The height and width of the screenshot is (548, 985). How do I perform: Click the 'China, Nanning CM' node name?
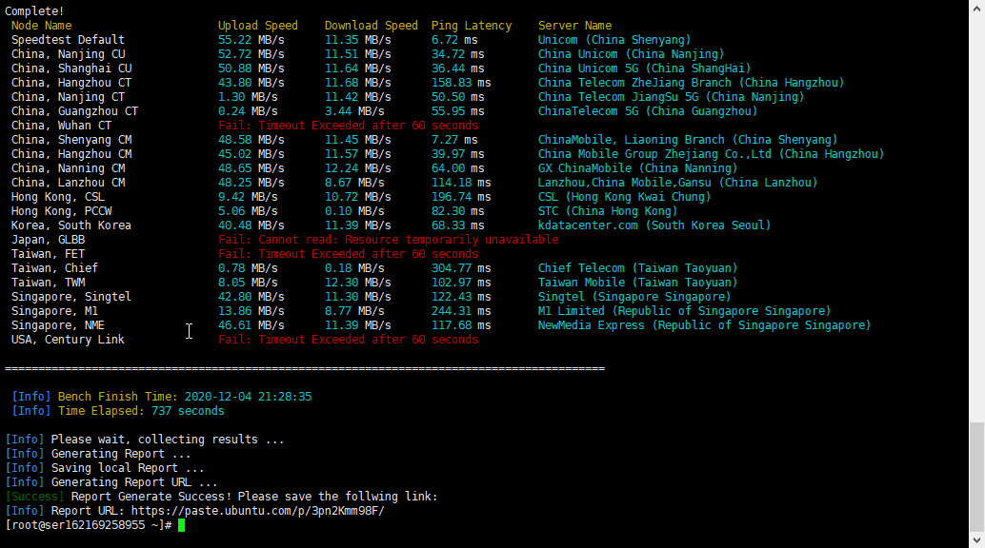68,168
